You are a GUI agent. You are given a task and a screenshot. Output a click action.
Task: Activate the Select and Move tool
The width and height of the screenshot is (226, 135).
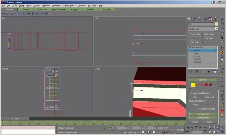tap(222, 52)
